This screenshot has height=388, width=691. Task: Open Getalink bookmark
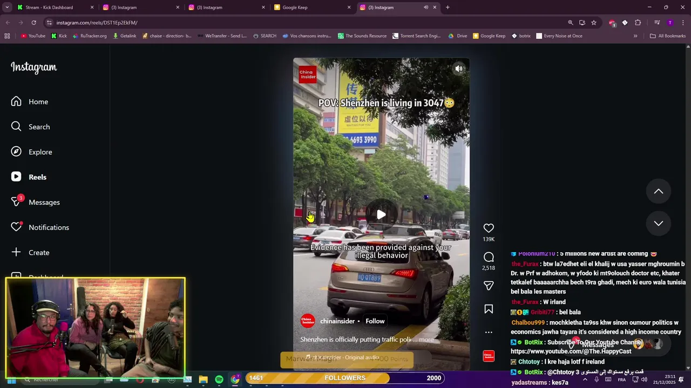tap(125, 36)
